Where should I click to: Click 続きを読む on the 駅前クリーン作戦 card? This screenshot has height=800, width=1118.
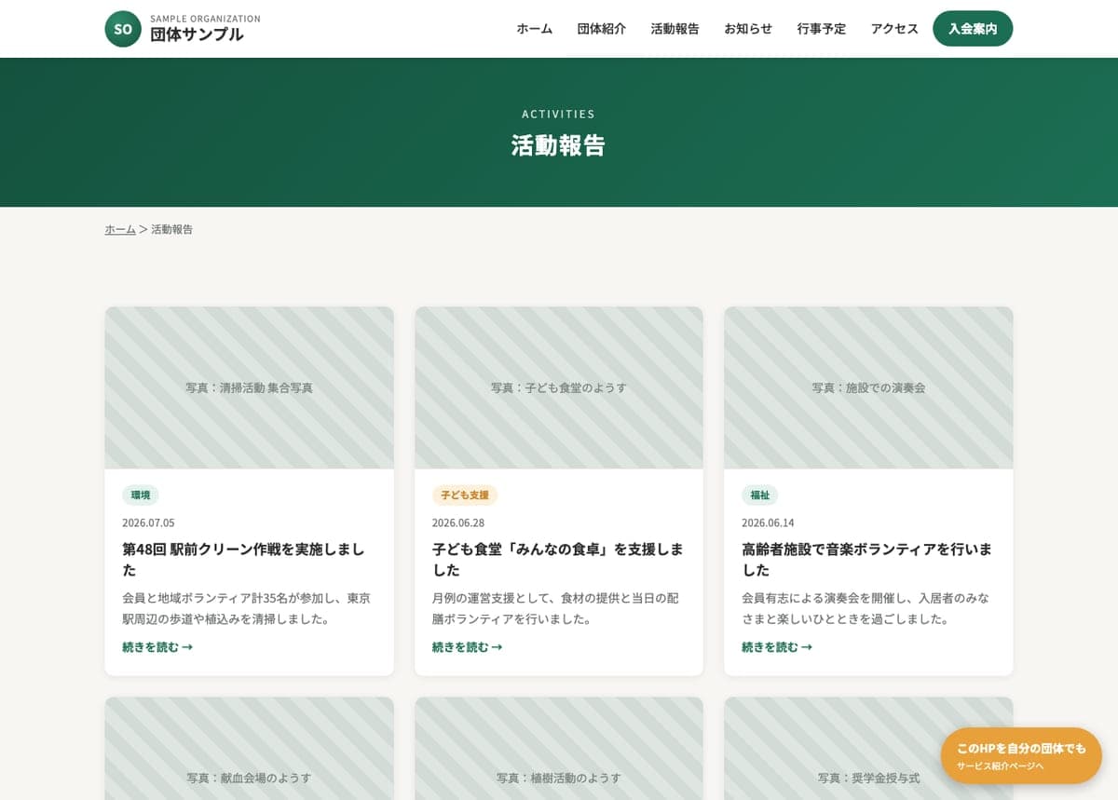(157, 646)
